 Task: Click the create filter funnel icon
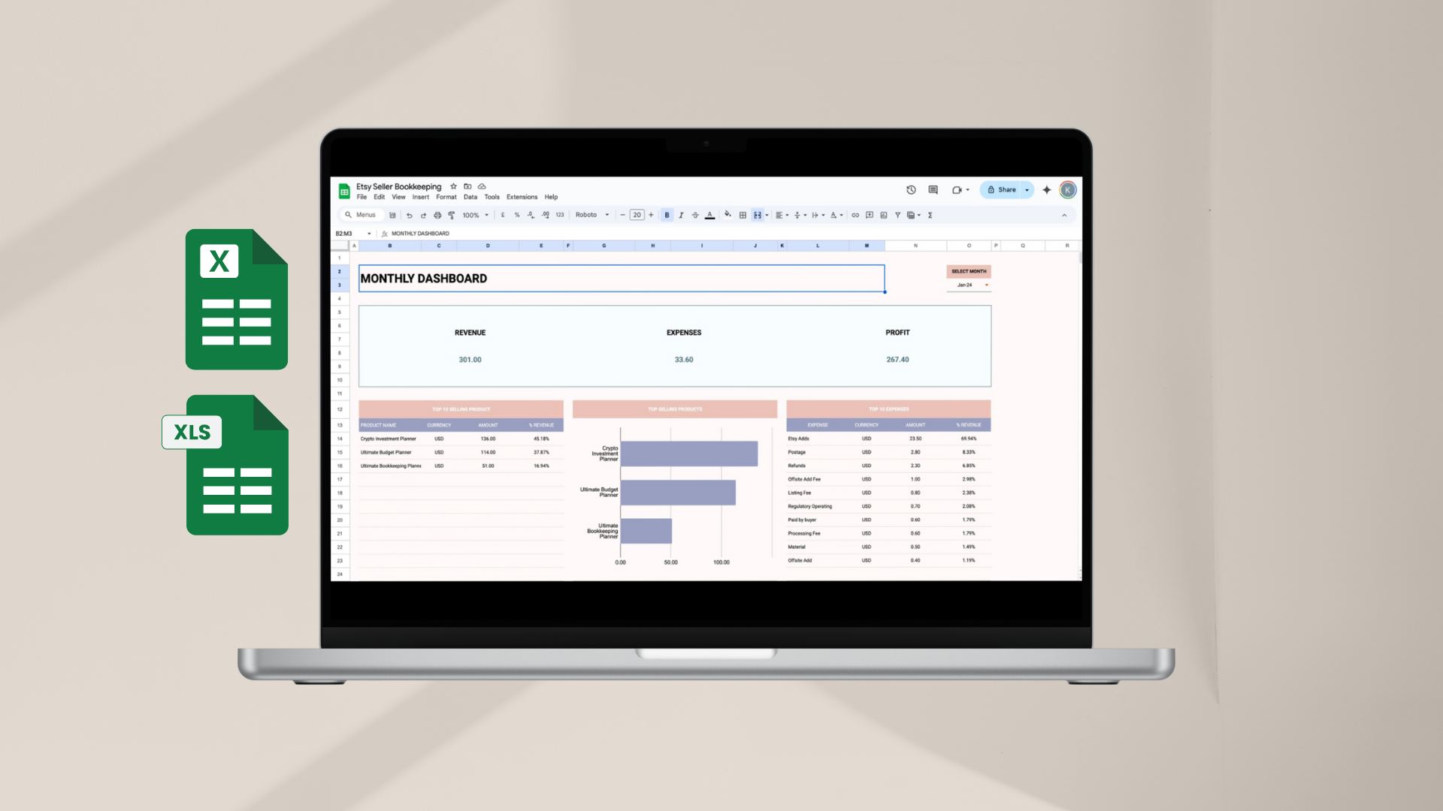click(897, 216)
